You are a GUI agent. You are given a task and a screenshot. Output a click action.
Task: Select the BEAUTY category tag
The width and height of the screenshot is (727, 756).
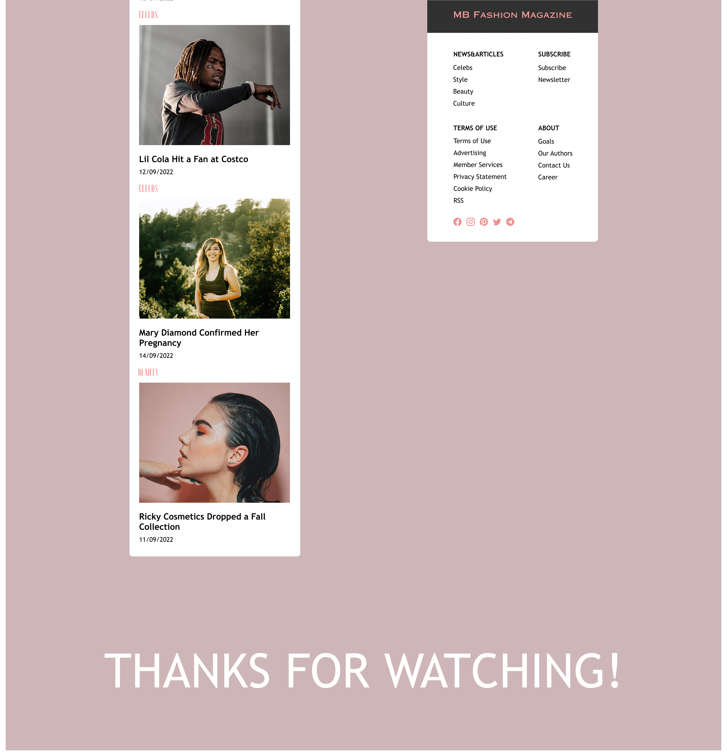pos(148,372)
